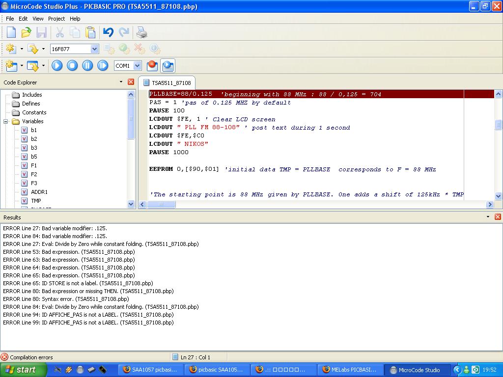Image resolution: width=503 pixels, height=377 pixels.
Task: Open the Compile and Program dropdown arrow
Action: pyautogui.click(x=43, y=49)
